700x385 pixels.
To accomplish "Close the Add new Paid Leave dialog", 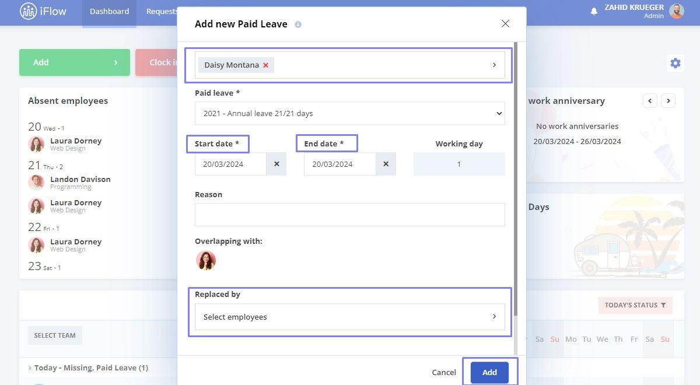I will 505,24.
